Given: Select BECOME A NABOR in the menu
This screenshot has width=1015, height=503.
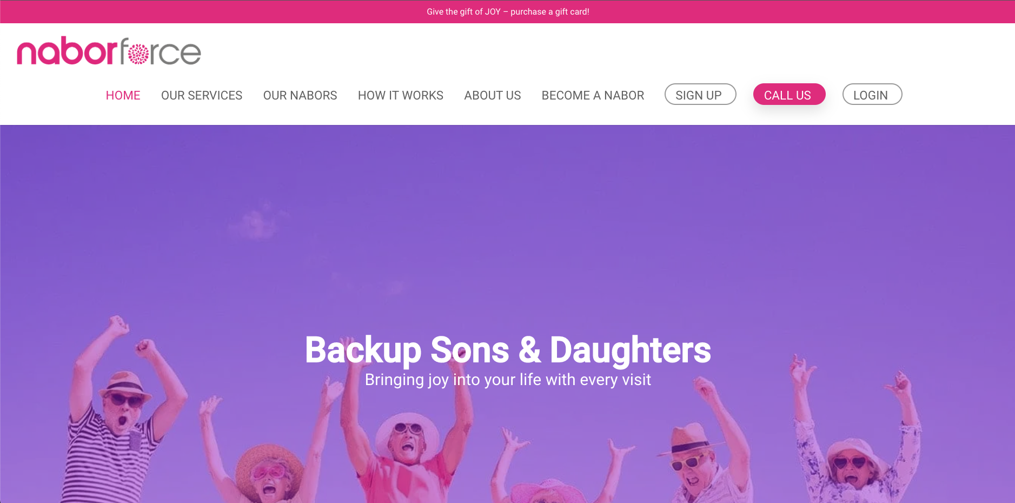Looking at the screenshot, I should pos(593,95).
